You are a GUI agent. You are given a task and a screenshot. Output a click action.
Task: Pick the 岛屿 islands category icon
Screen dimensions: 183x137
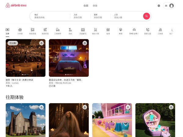pos(70,31)
